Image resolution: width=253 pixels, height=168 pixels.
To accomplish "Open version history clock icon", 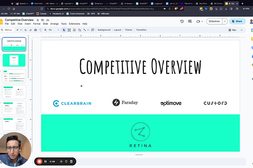I will (182, 21).
